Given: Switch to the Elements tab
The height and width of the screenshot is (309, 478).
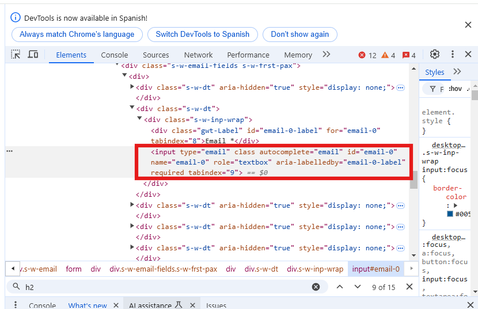Looking at the screenshot, I should [71, 55].
